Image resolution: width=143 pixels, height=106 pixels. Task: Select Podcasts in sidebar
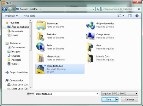(16, 60)
